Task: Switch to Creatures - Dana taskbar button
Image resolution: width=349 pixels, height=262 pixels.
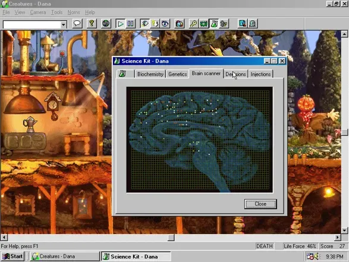Action: click(x=65, y=257)
